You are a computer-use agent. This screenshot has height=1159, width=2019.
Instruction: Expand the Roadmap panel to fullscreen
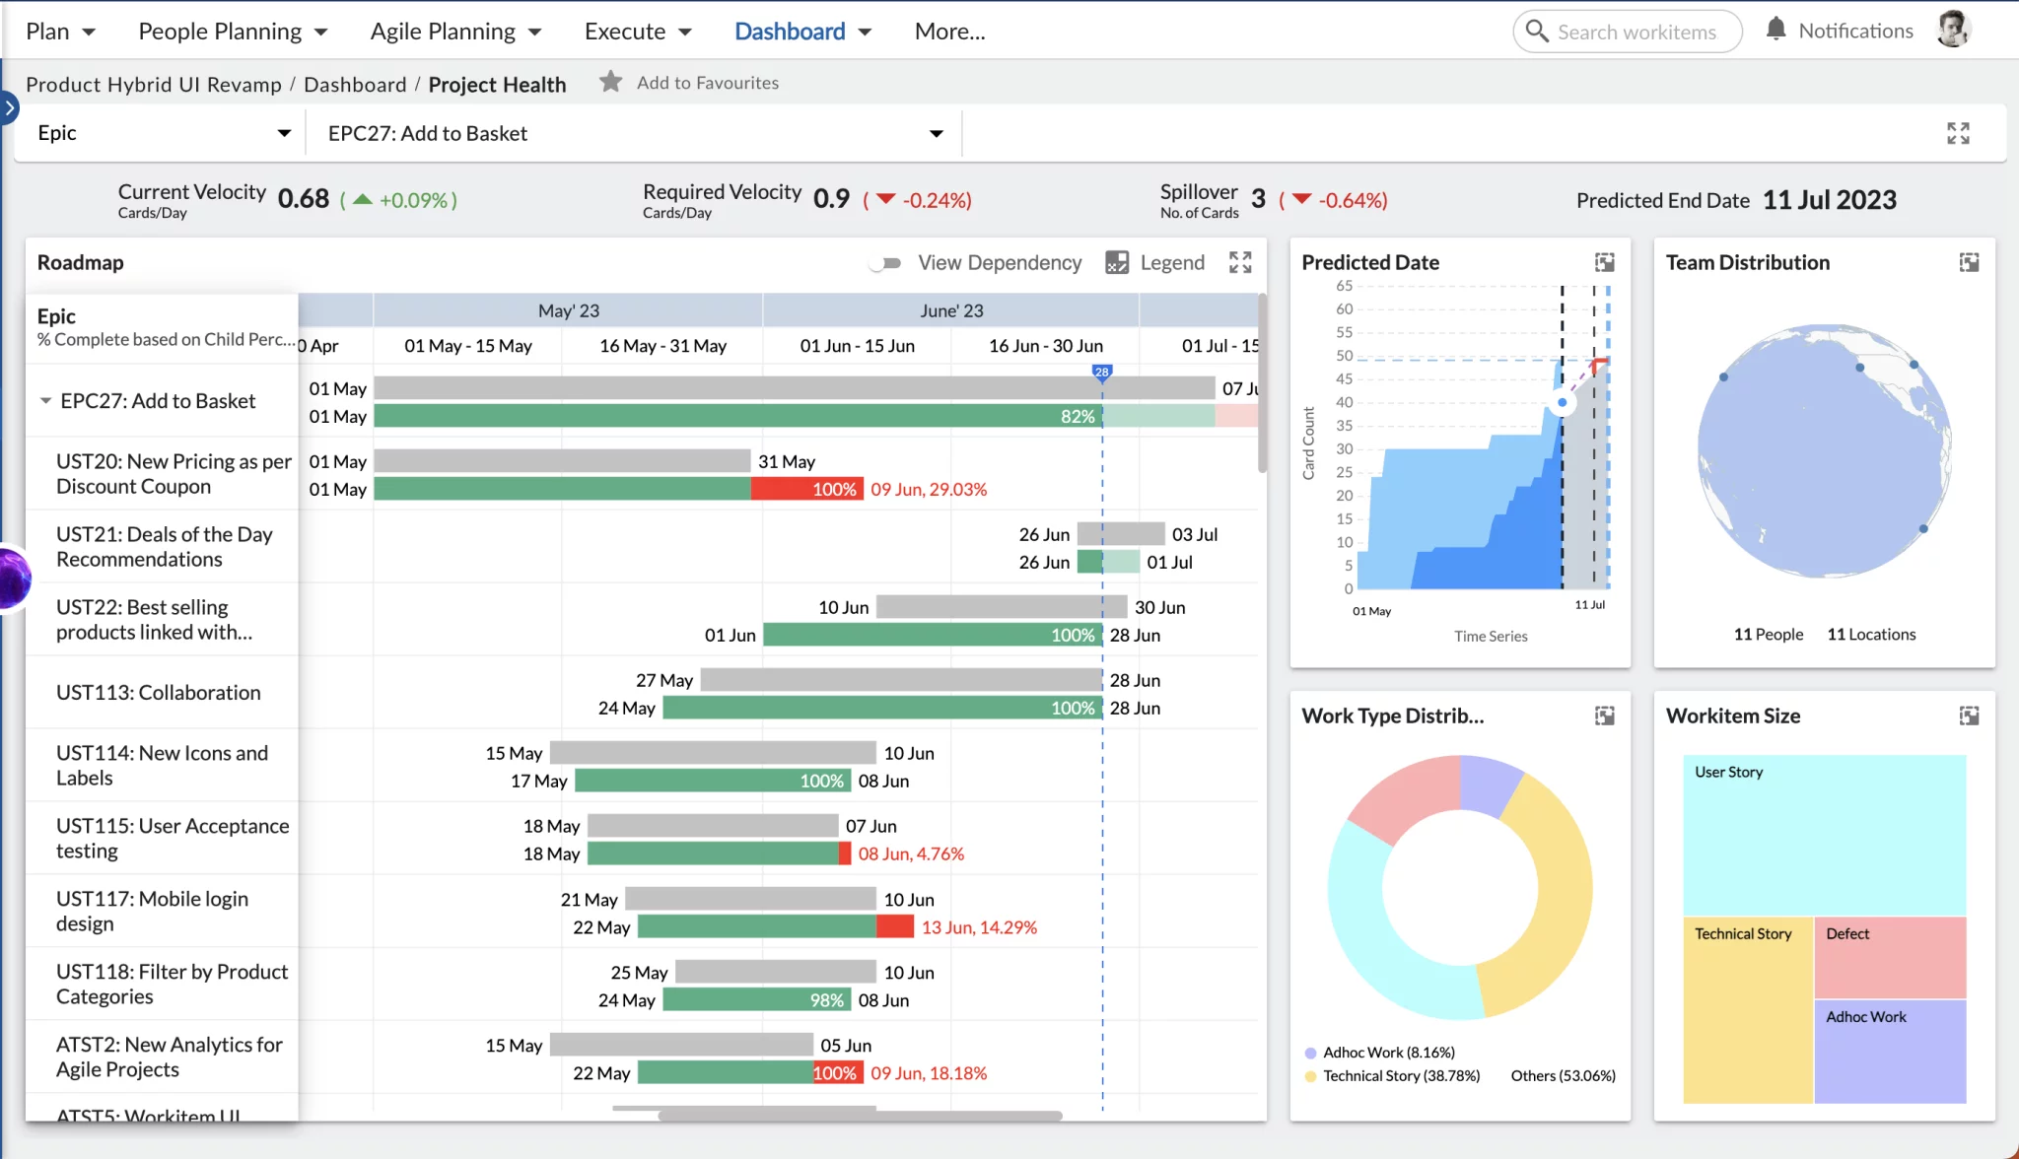[1241, 262]
